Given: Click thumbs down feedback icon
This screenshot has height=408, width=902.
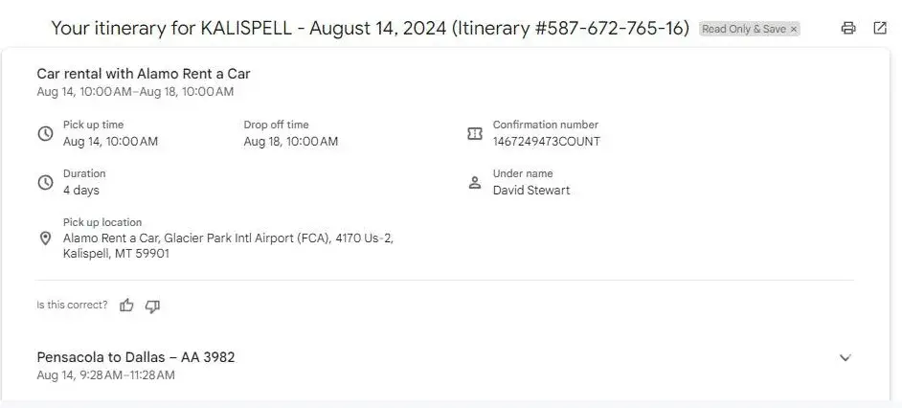Looking at the screenshot, I should coord(152,306).
